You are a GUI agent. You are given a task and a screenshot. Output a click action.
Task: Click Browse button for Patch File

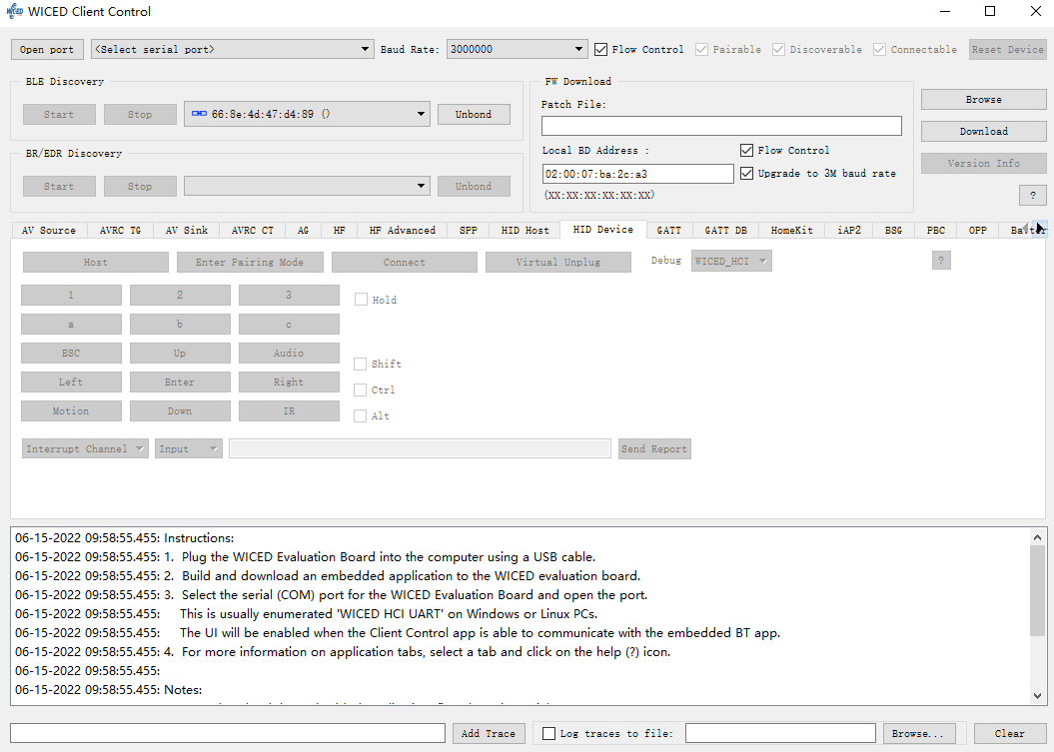click(x=983, y=100)
